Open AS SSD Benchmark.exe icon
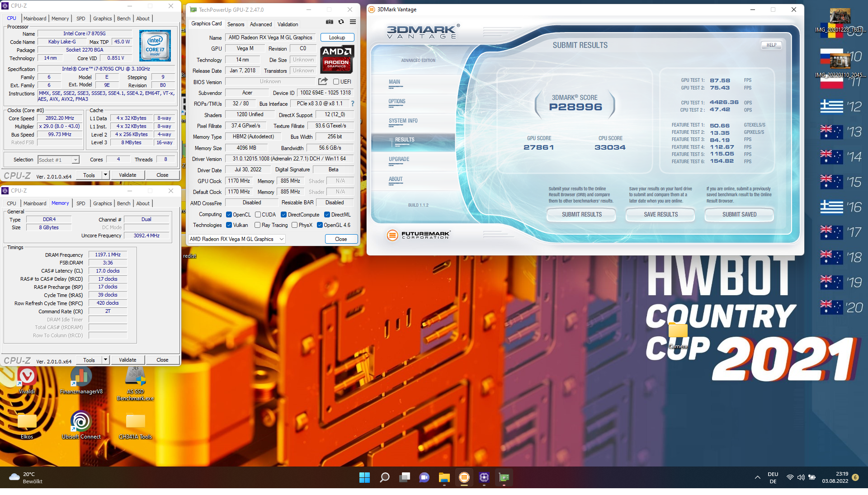 pos(135,383)
